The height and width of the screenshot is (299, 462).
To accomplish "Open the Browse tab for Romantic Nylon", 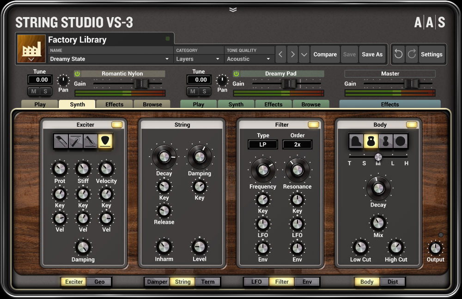I will pos(152,104).
